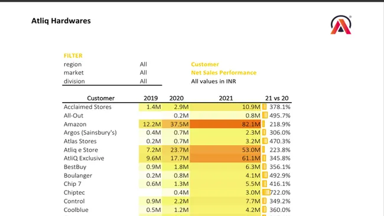Select Atliq e Store growth 223.8%
This screenshot has height=216, width=384.
(280, 150)
